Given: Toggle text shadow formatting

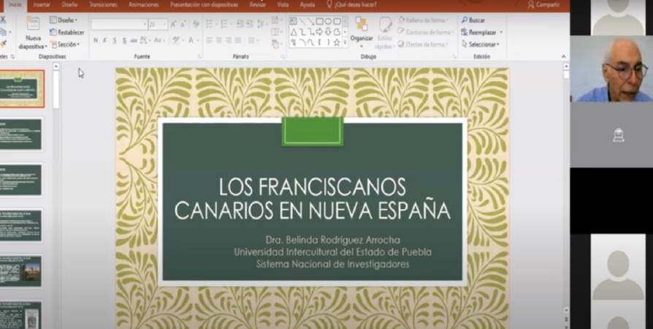Looking at the screenshot, I should [124, 40].
